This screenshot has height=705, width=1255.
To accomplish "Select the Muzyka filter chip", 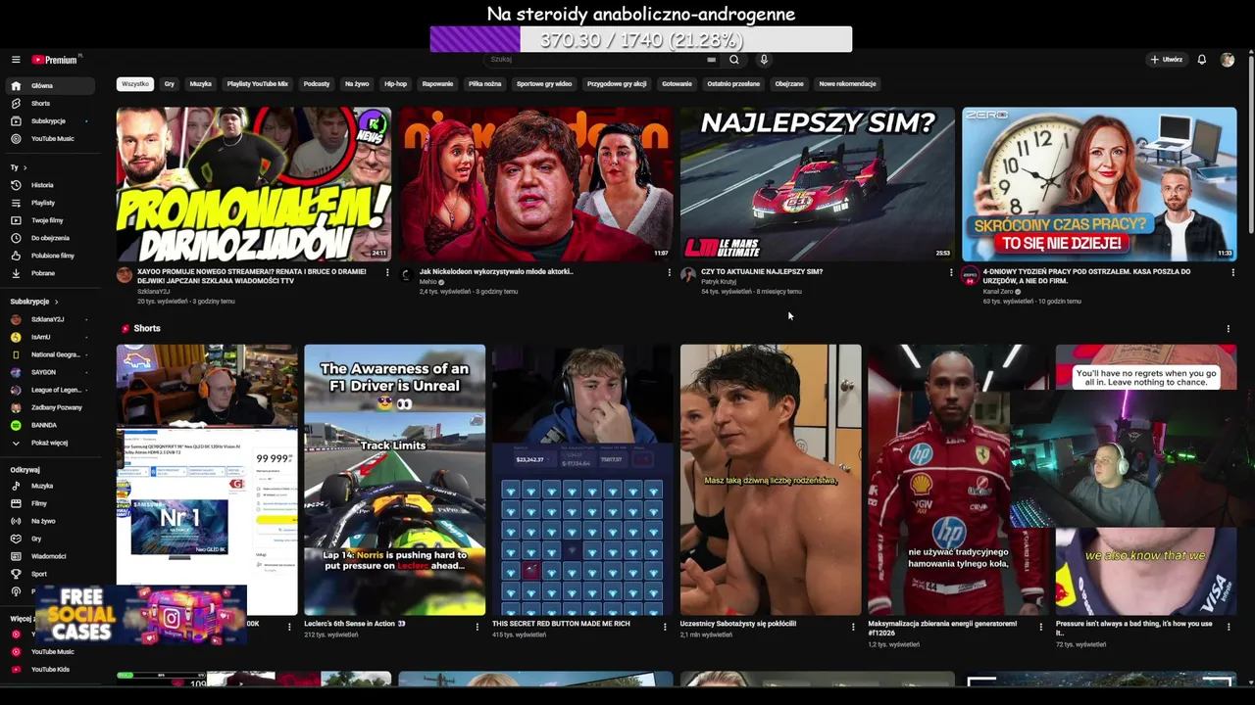I will click(200, 84).
